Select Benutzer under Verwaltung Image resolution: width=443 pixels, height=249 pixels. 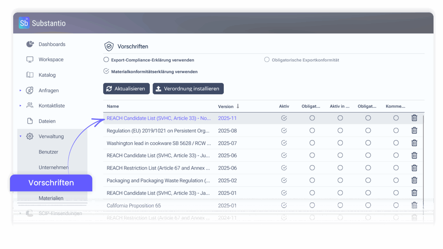[48, 152]
